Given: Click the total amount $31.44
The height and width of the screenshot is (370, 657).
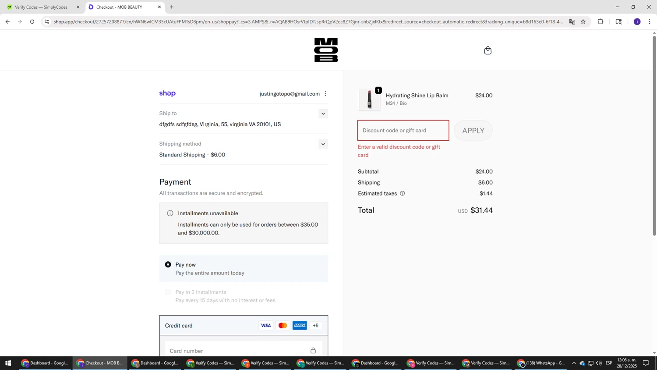Looking at the screenshot, I should 481,210.
